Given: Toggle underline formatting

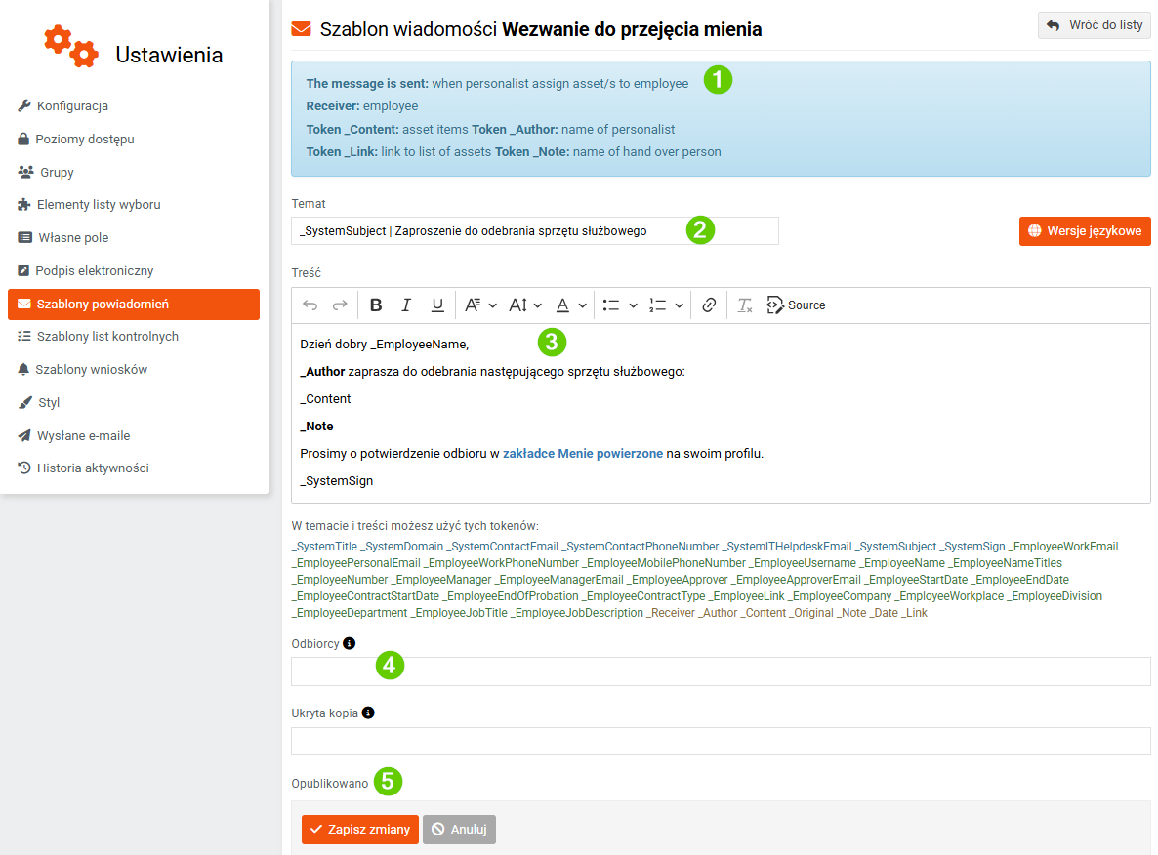Looking at the screenshot, I should (x=437, y=305).
